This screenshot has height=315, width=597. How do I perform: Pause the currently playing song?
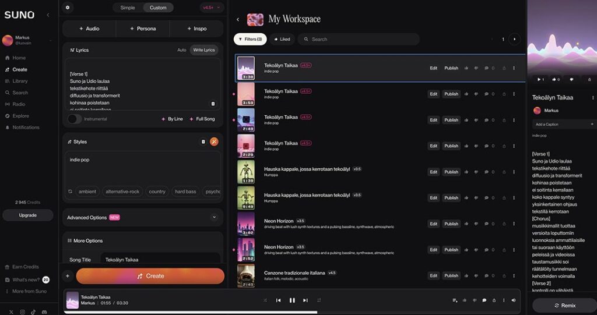292,300
